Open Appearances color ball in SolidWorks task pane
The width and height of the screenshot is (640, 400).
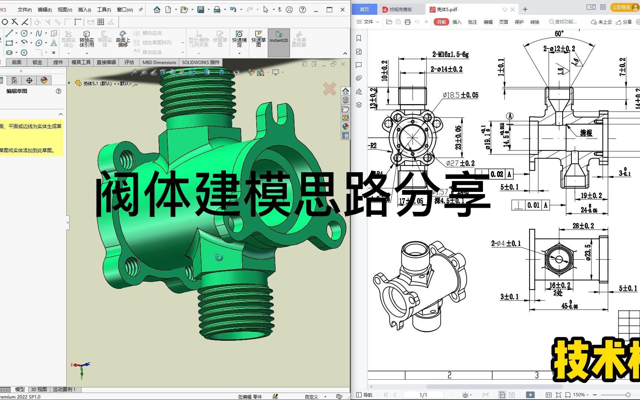tap(346, 126)
